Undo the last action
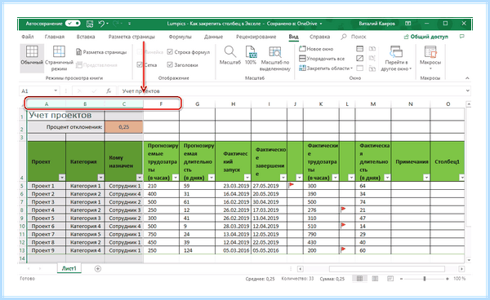The width and height of the screenshot is (490, 300). 101,24
